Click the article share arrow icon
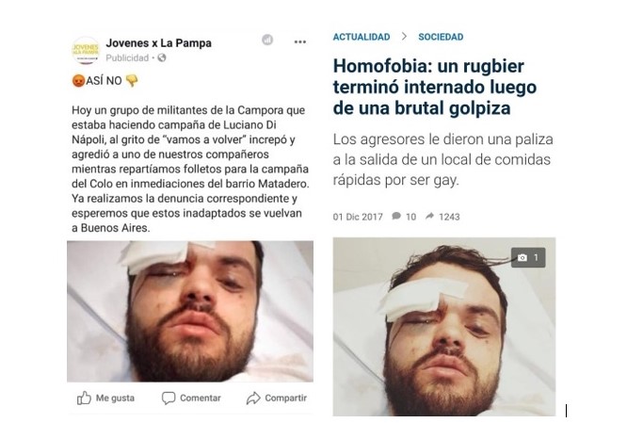 click(429, 216)
